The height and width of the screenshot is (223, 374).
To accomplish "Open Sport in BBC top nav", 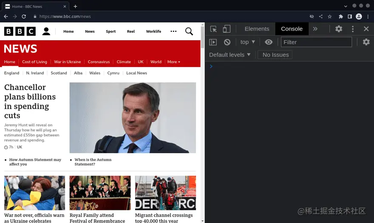I will point(110,31).
